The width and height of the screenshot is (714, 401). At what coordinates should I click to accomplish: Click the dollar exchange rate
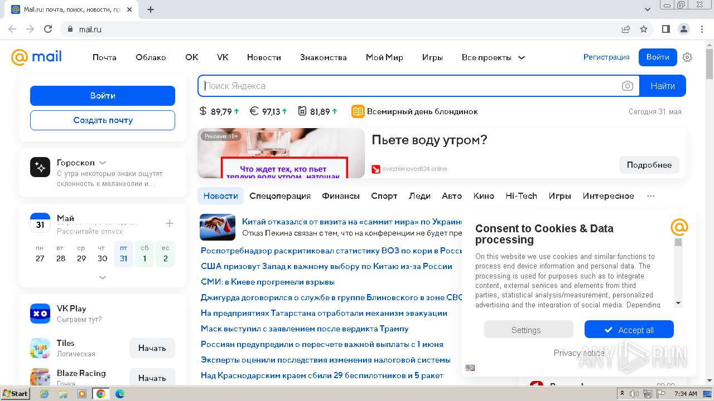[x=219, y=111]
